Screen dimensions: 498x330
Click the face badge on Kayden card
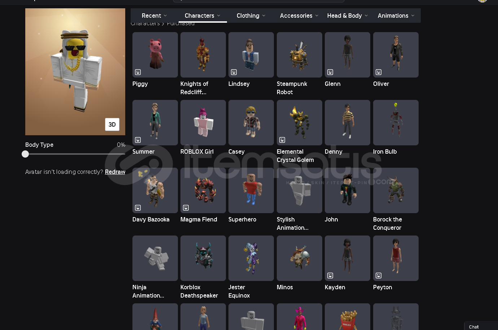(330, 276)
